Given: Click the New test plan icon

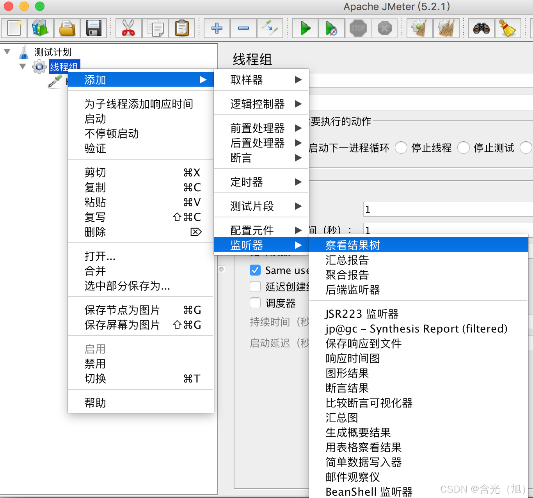Looking at the screenshot, I should tap(14, 28).
